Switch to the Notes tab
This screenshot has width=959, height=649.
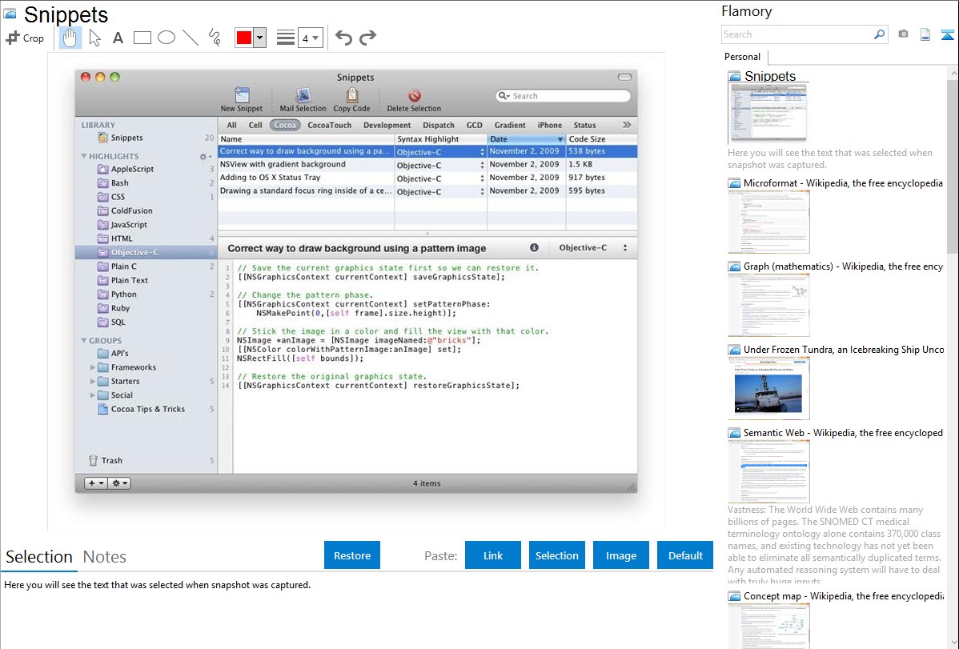point(105,557)
